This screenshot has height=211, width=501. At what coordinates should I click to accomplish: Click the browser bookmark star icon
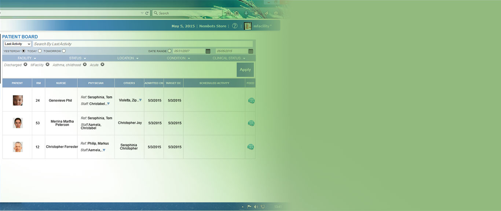point(228,13)
